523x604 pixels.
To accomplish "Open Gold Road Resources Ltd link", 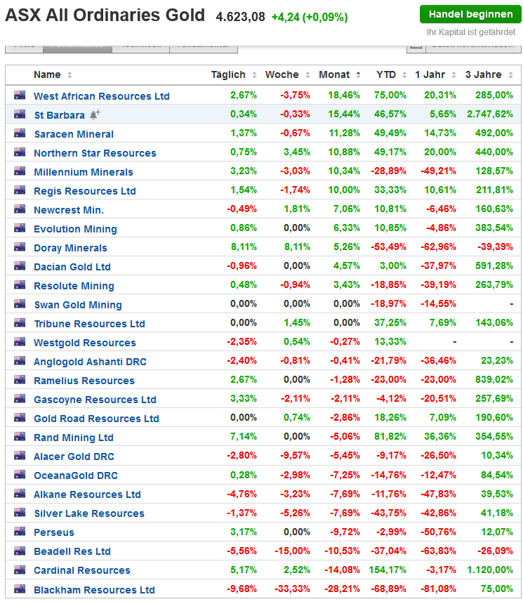I will point(96,419).
